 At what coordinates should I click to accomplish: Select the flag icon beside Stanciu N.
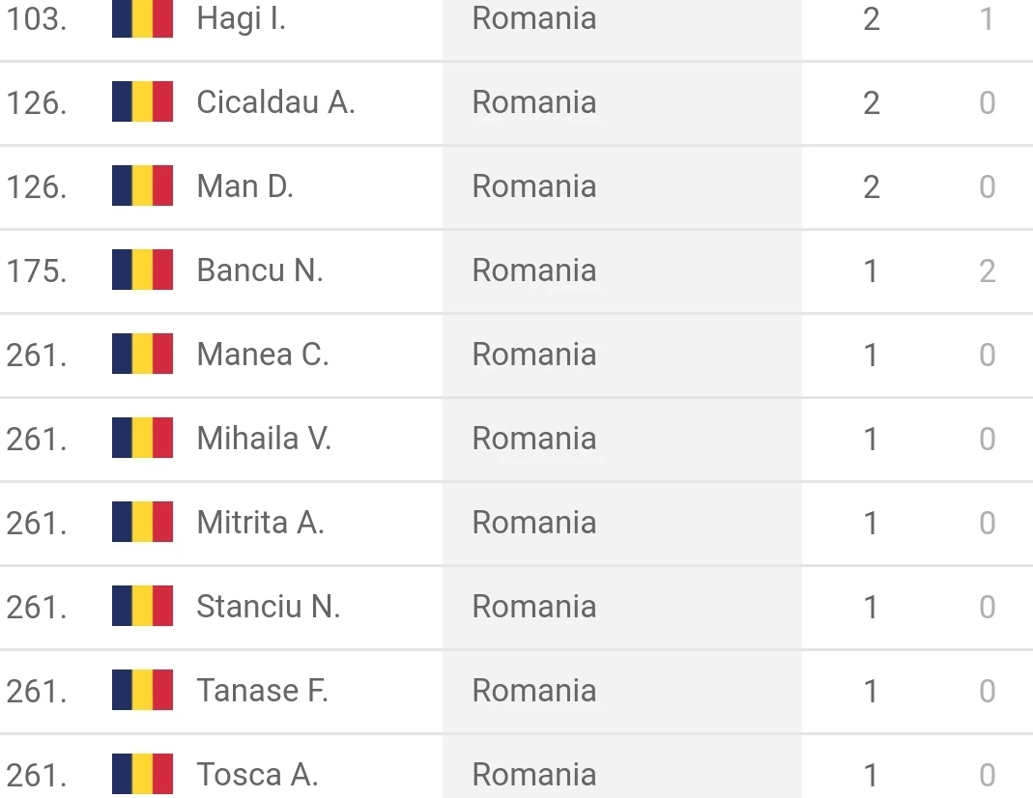coord(142,606)
